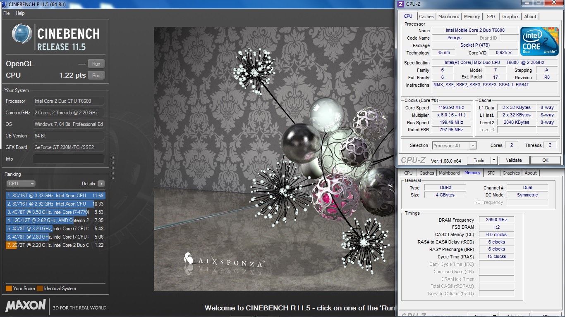
Task: Click the FSB:DRAM value 1:2
Action: [x=497, y=227]
